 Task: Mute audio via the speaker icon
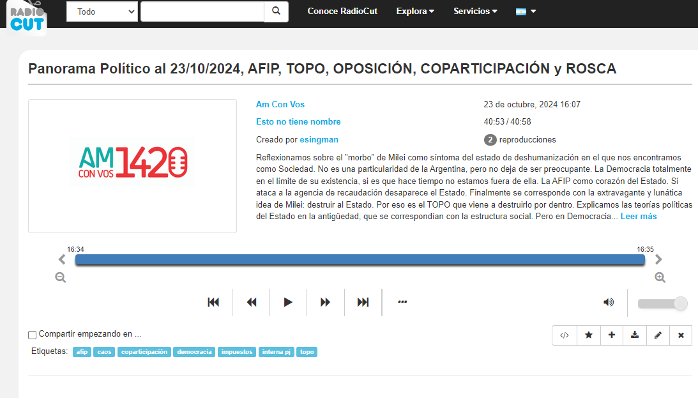tap(609, 302)
